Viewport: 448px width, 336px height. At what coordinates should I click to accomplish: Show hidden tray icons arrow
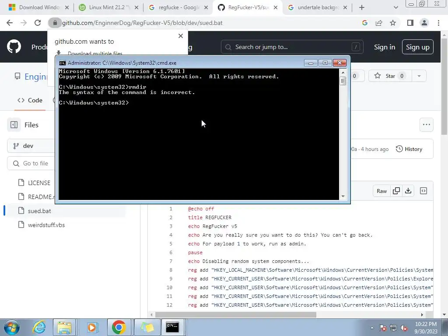(372, 328)
